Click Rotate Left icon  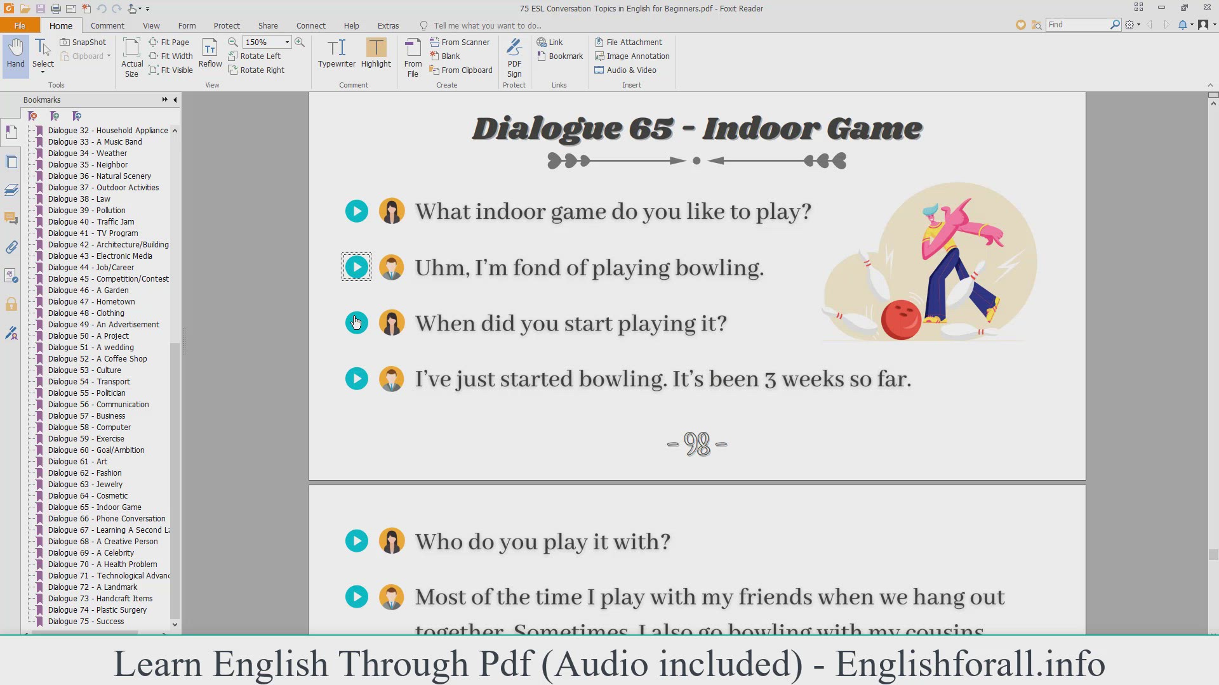click(233, 56)
